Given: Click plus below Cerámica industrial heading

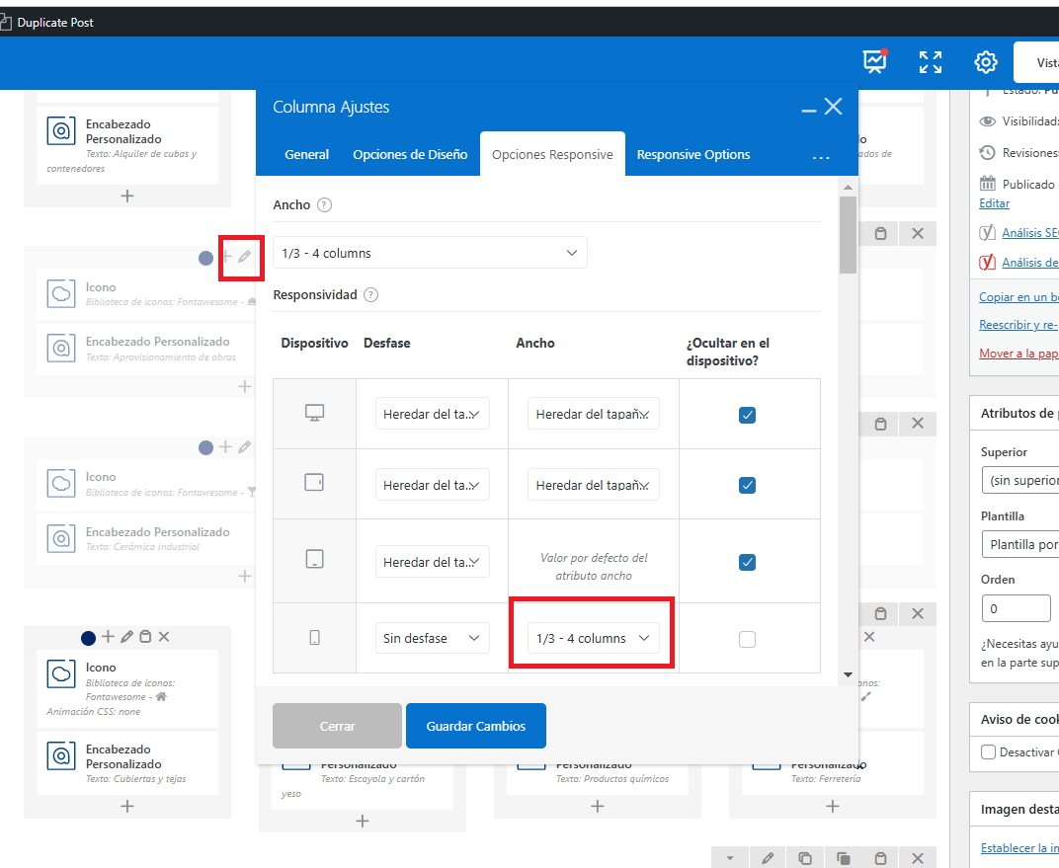Looking at the screenshot, I should pyautogui.click(x=244, y=577).
